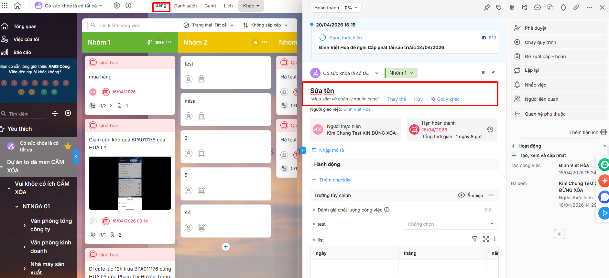Select rating 0 in the referral survey
The image size is (609, 278).
point(4,83)
